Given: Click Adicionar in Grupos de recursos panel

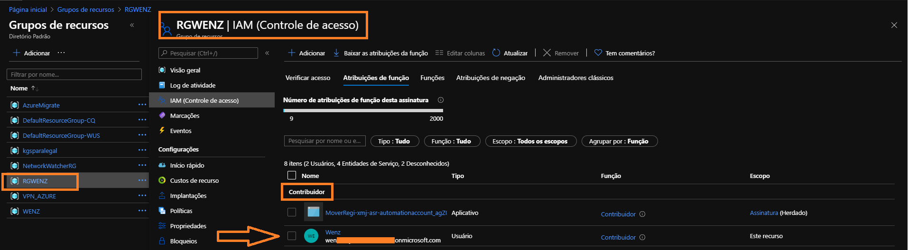Looking at the screenshot, I should tap(31, 53).
